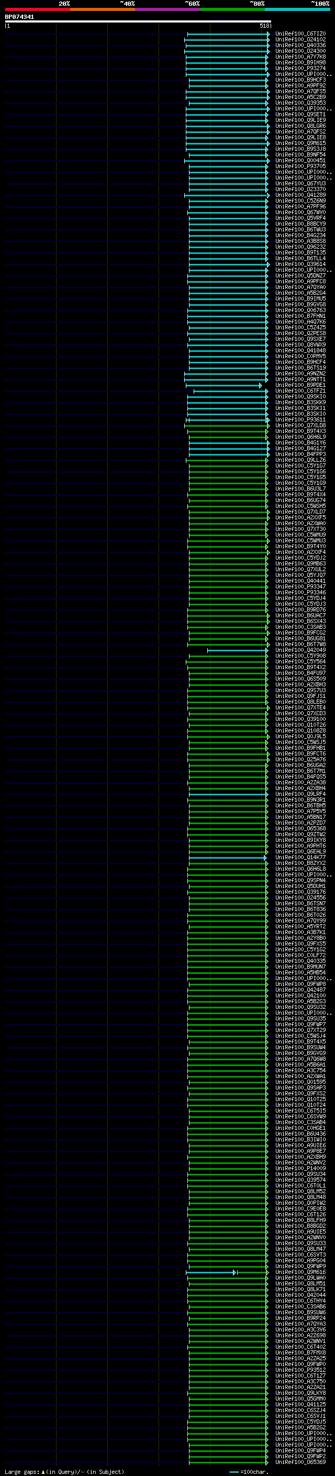Open hit UniRef100_P93611
This screenshot has width=335, height=1476.
(300, 420)
